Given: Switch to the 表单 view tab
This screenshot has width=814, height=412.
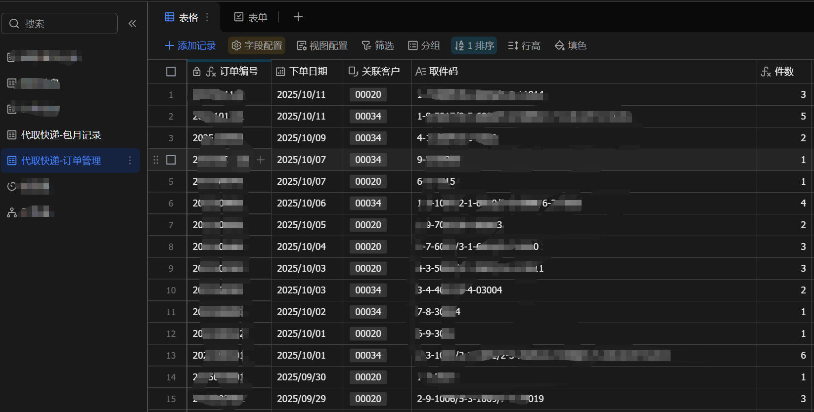Looking at the screenshot, I should pyautogui.click(x=251, y=17).
